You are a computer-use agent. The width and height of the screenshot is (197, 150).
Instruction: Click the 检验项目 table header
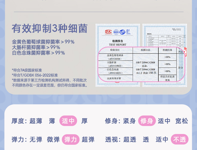coord(115,50)
